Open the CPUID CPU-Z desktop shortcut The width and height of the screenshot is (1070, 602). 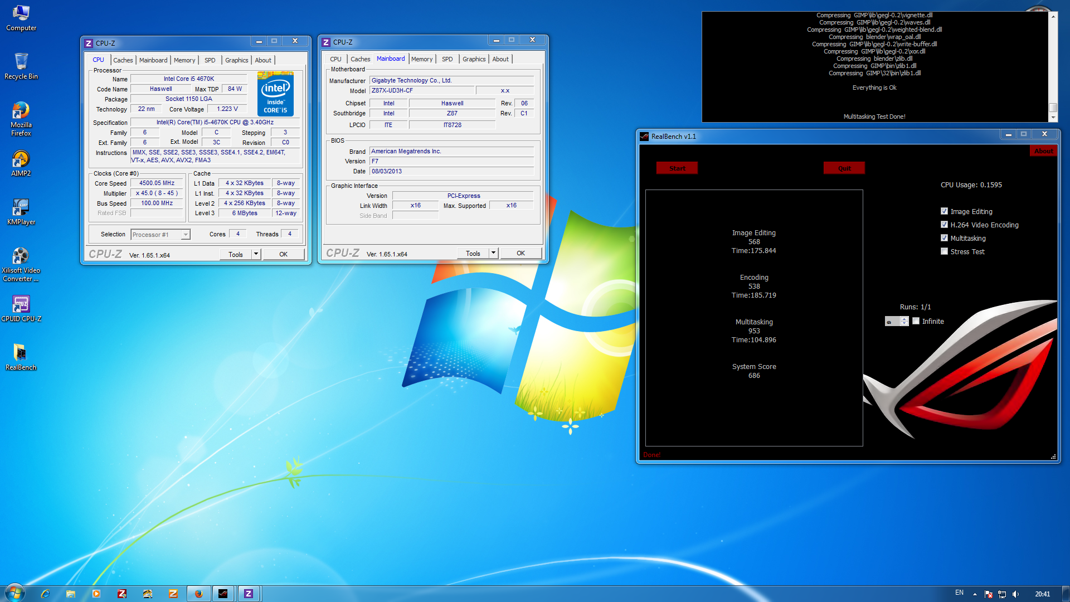(21, 304)
